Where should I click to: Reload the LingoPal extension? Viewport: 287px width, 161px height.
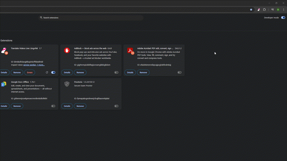[x=47, y=72]
